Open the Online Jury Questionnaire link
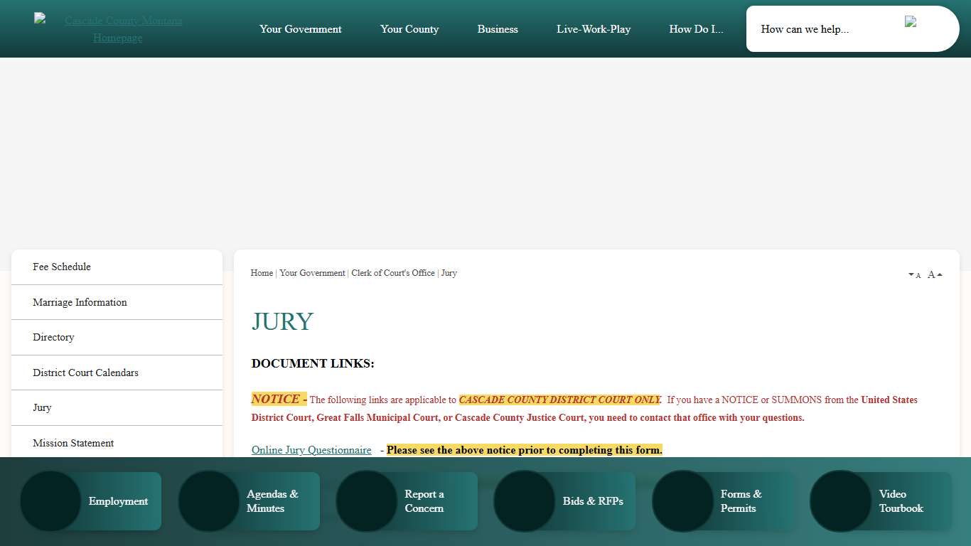 point(311,450)
